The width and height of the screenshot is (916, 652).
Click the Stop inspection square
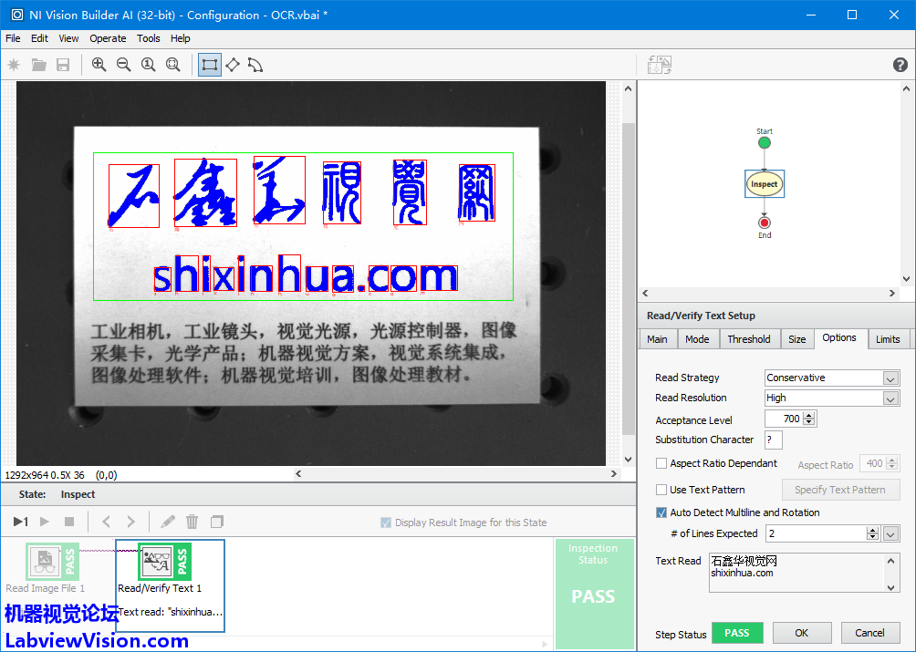click(x=69, y=522)
